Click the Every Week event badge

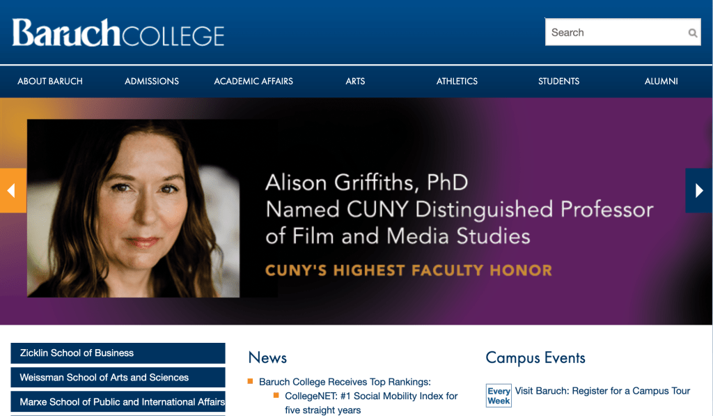pyautogui.click(x=499, y=396)
